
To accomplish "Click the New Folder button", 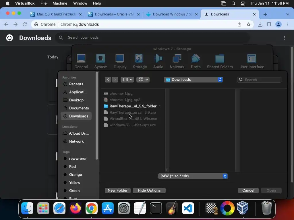I will [x=117, y=190].
